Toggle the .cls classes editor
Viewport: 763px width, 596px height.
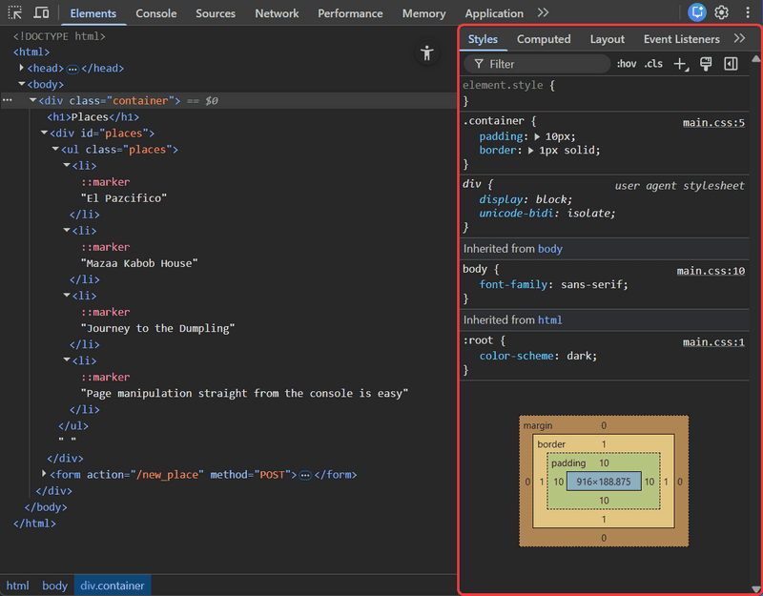653,63
